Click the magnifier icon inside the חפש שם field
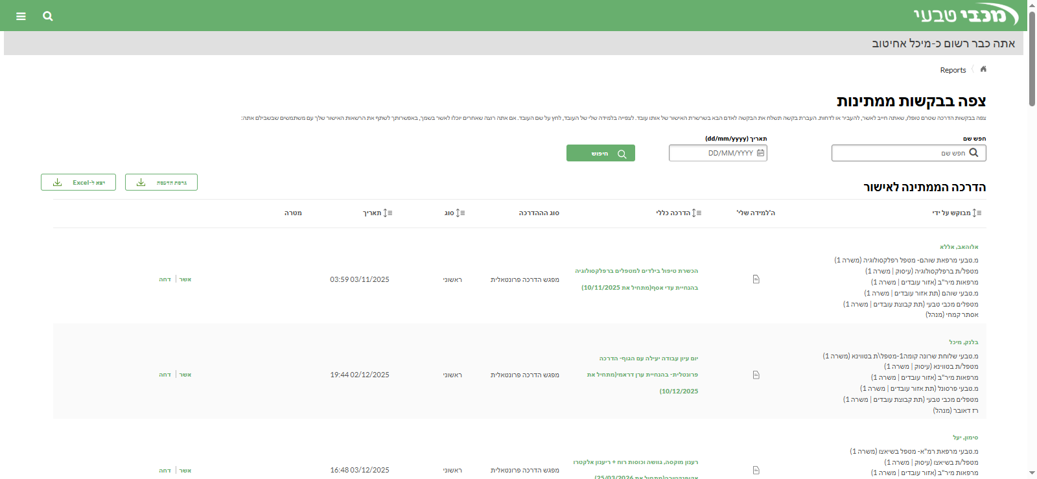This screenshot has height=479, width=1037. (x=973, y=153)
